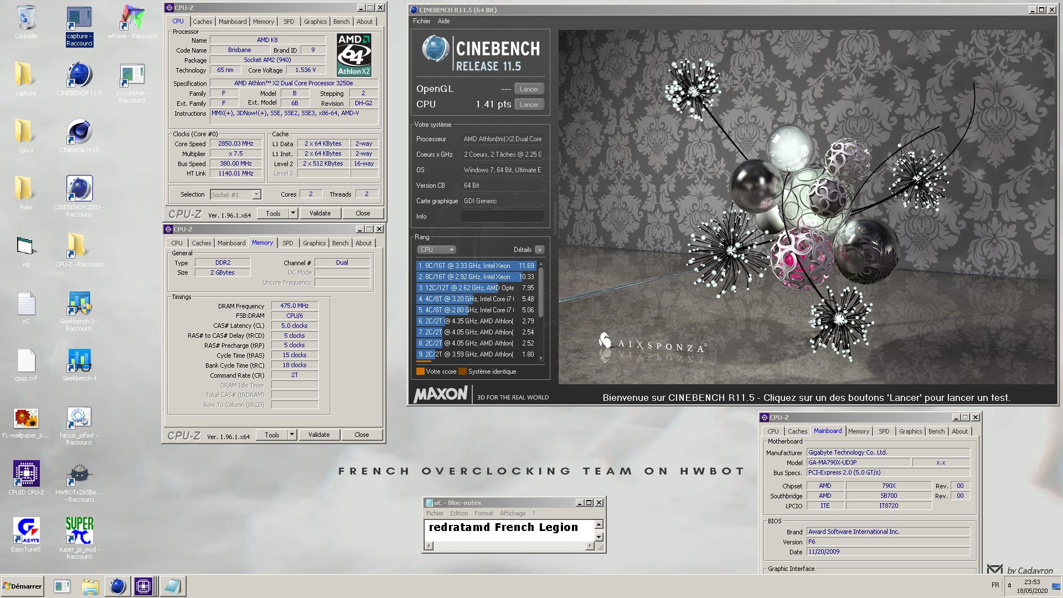The image size is (1063, 598).
Task: Open the Tools dropdown arrow in top CPU-Z
Action: [293, 213]
